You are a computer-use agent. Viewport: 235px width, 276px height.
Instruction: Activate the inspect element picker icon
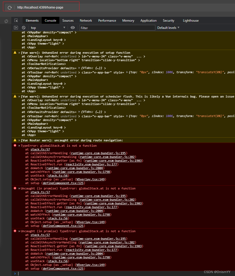point(16,21)
